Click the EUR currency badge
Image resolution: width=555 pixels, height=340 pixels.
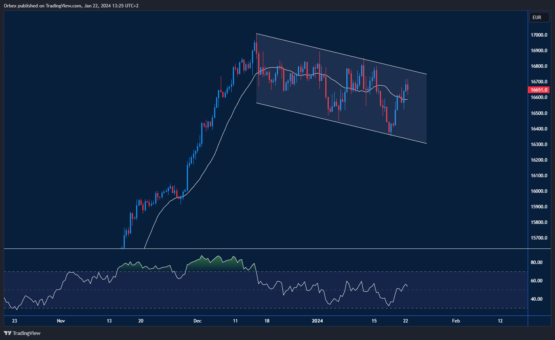(539, 17)
